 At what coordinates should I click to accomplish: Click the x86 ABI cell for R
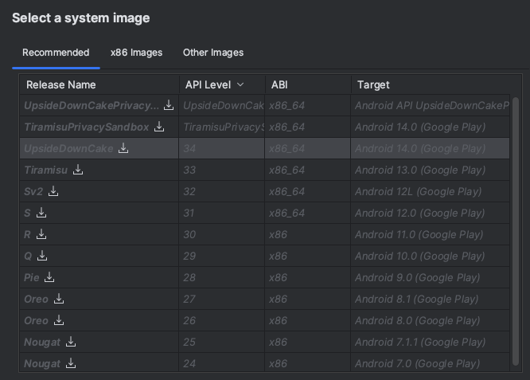[308, 234]
